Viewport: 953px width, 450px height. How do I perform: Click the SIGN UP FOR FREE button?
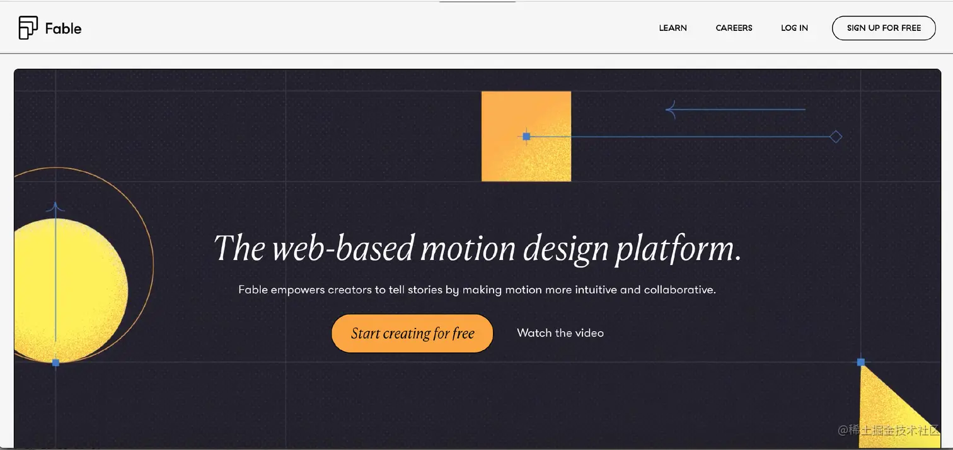coord(884,28)
